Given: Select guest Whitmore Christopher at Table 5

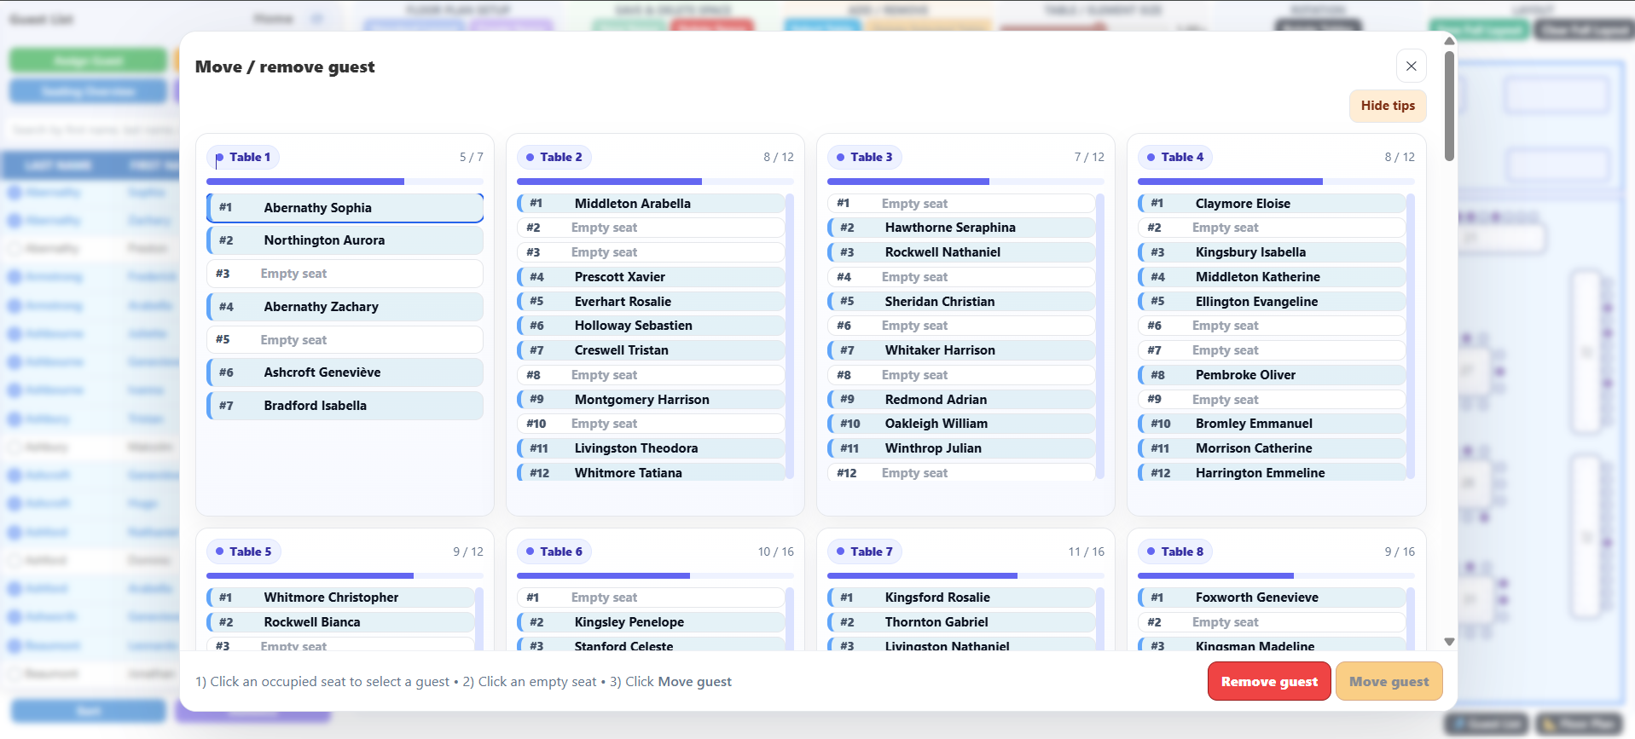Looking at the screenshot, I should coord(340,598).
